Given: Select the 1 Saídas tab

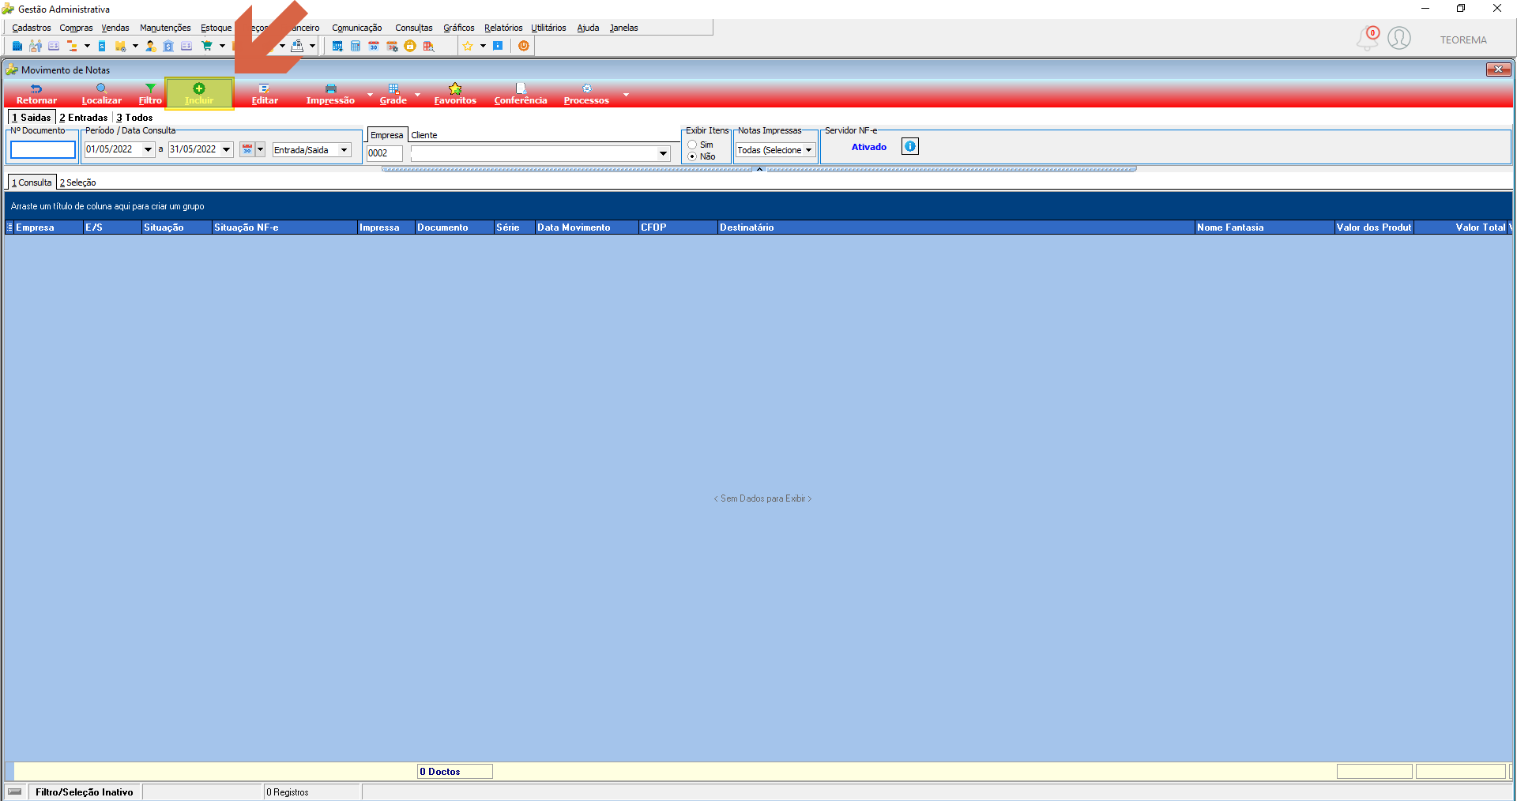Looking at the screenshot, I should tap(32, 118).
